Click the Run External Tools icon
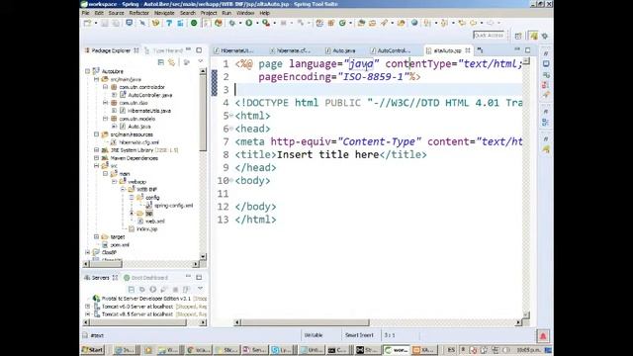The height and width of the screenshot is (356, 633). 266,23
